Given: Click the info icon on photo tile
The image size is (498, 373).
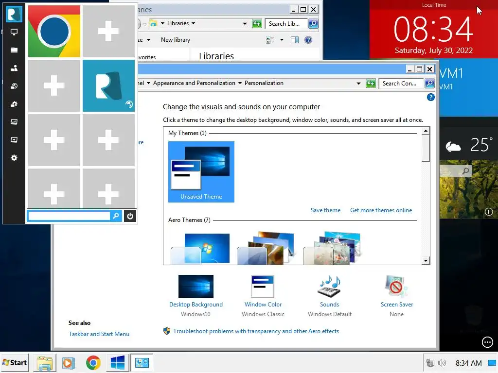Looking at the screenshot, I should (489, 212).
